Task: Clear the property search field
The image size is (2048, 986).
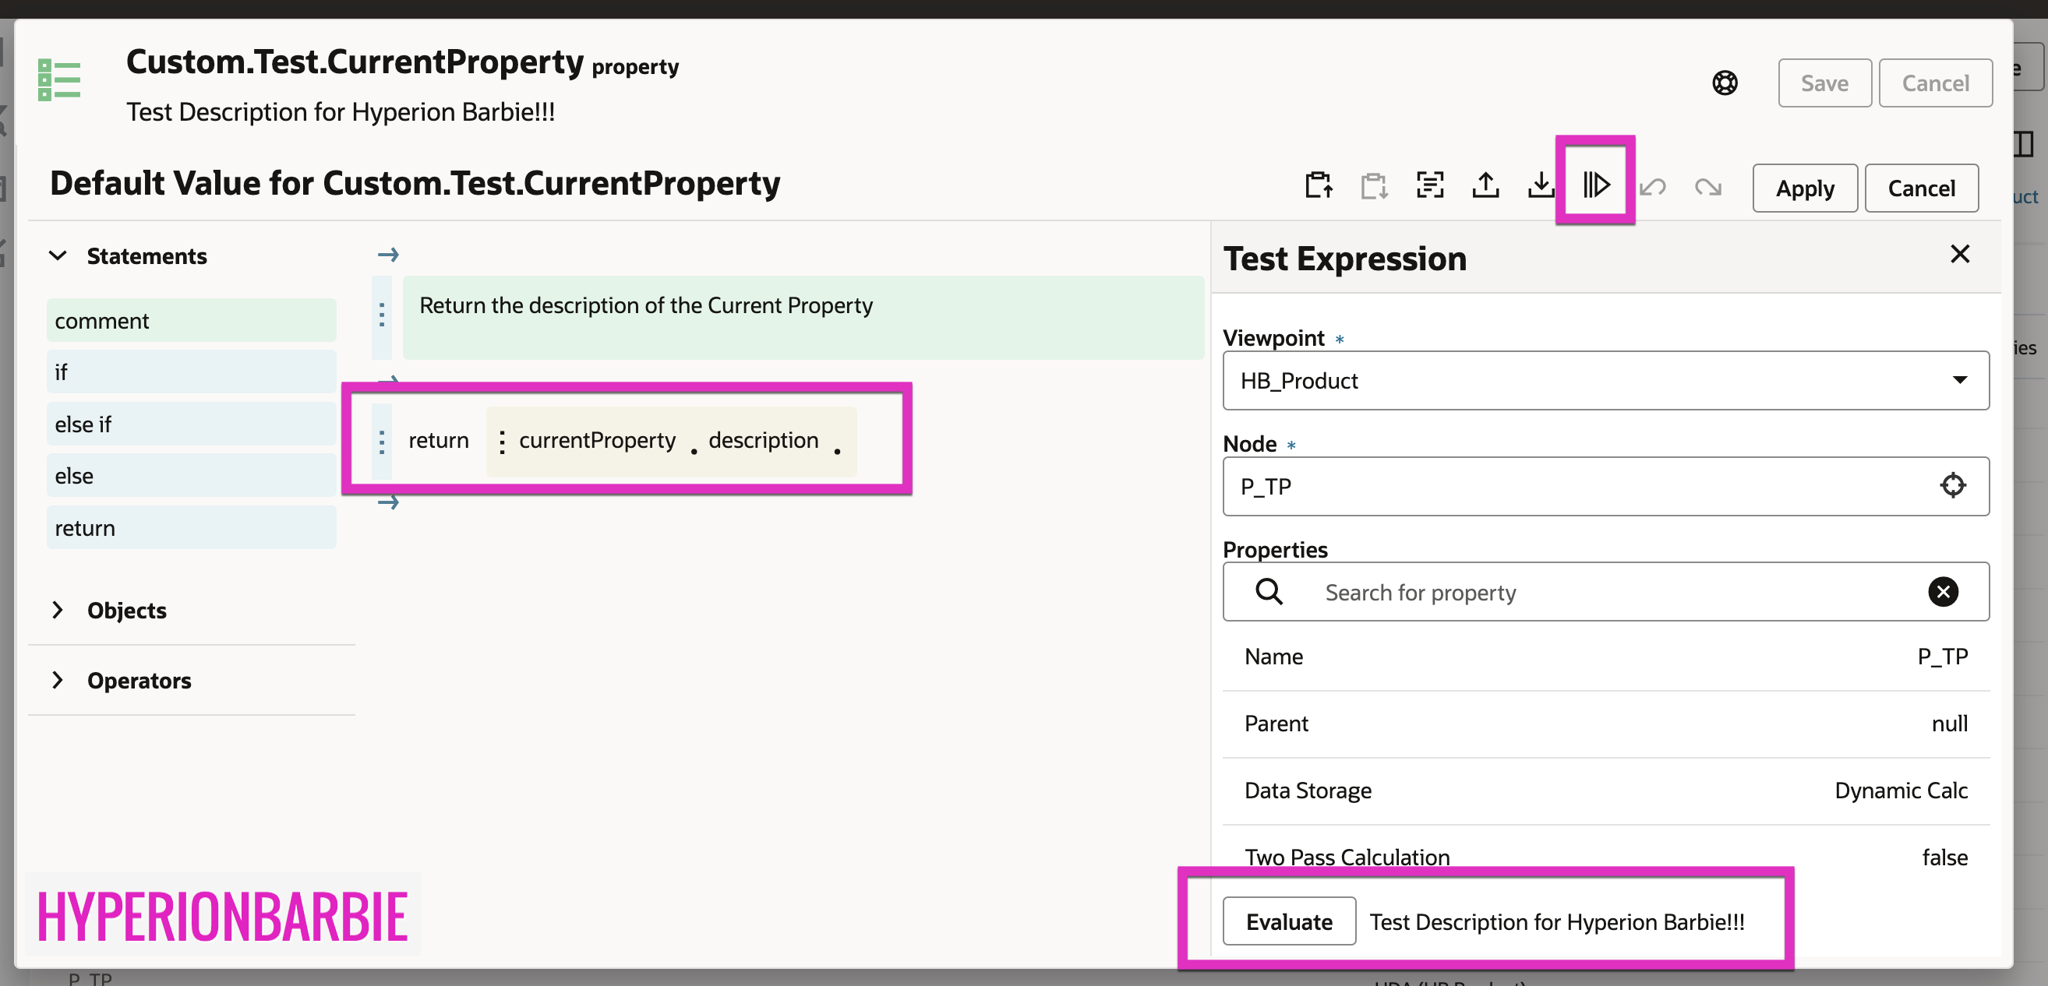Action: pyautogui.click(x=1942, y=592)
